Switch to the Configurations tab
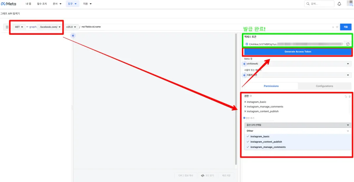 pos(324,86)
